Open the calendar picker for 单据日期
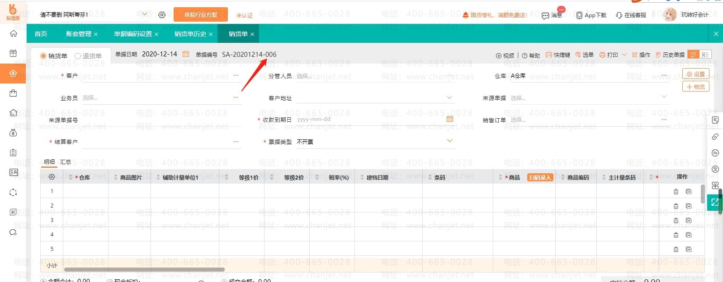Image resolution: width=723 pixels, height=282 pixels. coord(186,54)
